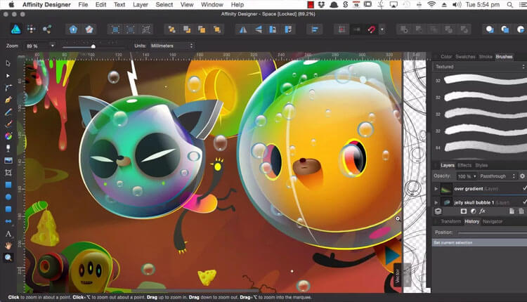Viewport: 527px width, 302px height.
Task: Open the Layer menu
Action: coord(140,5)
